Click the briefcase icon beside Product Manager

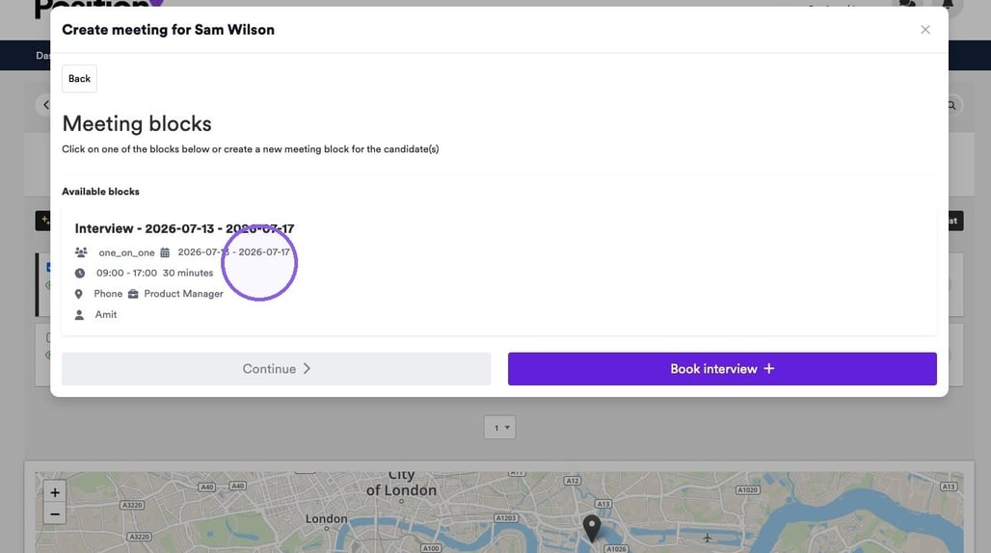[x=133, y=294]
